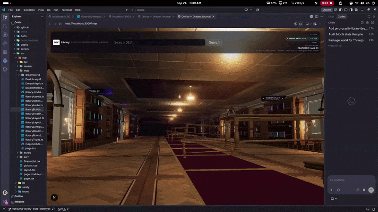Close the active Oniria Dream Journal tab
Screen dimensions: 378x212
(x=214, y=16)
